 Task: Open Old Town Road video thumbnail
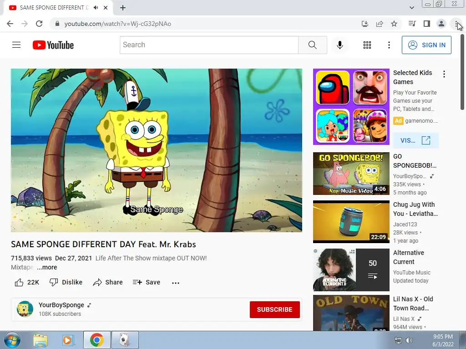tap(351, 313)
